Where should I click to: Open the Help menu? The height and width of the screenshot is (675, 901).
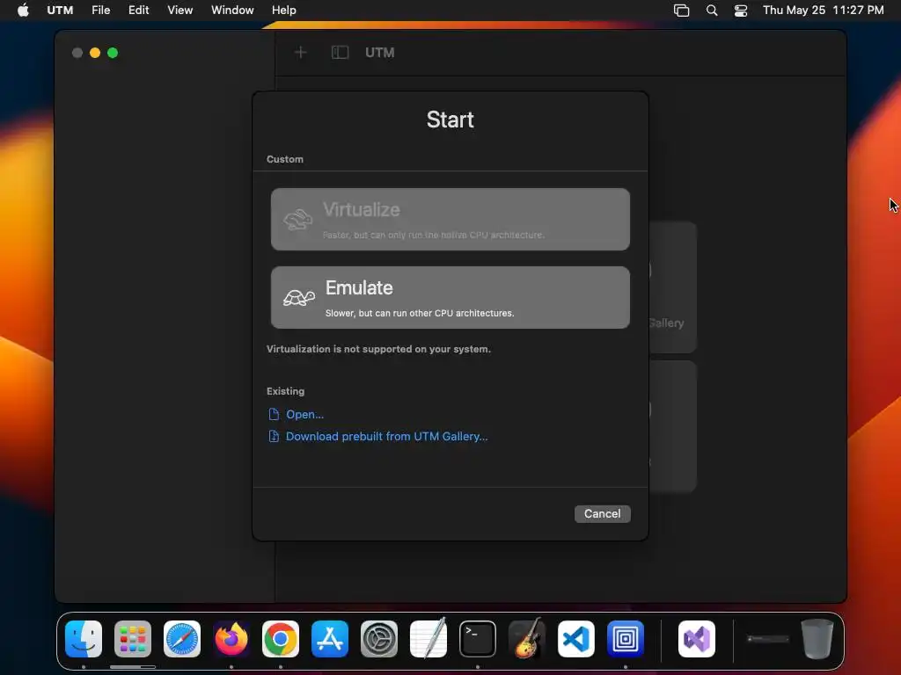(x=284, y=11)
